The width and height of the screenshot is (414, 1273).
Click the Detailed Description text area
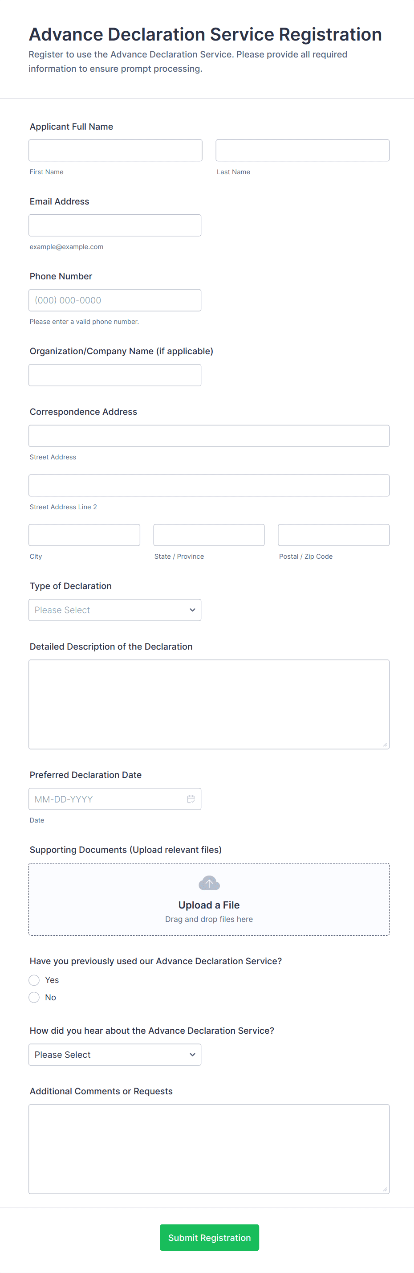[209, 704]
